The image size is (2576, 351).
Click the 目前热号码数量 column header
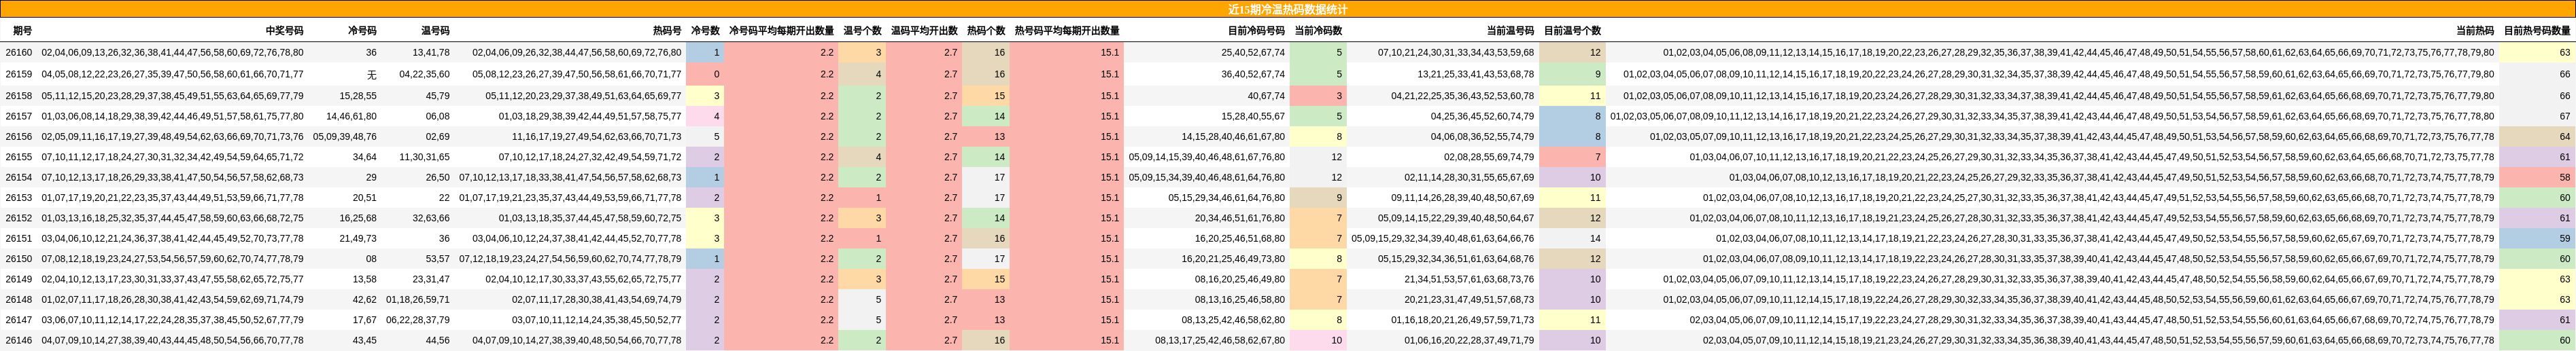click(2537, 31)
